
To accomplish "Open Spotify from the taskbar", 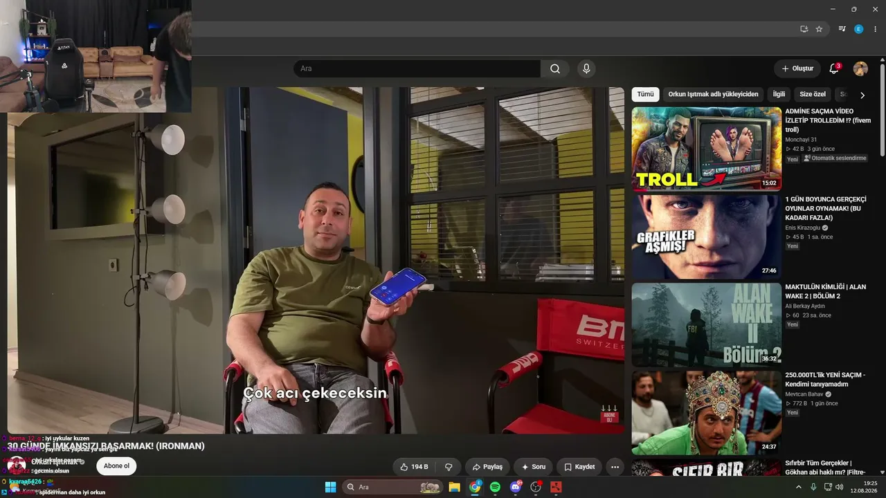I will point(495,487).
